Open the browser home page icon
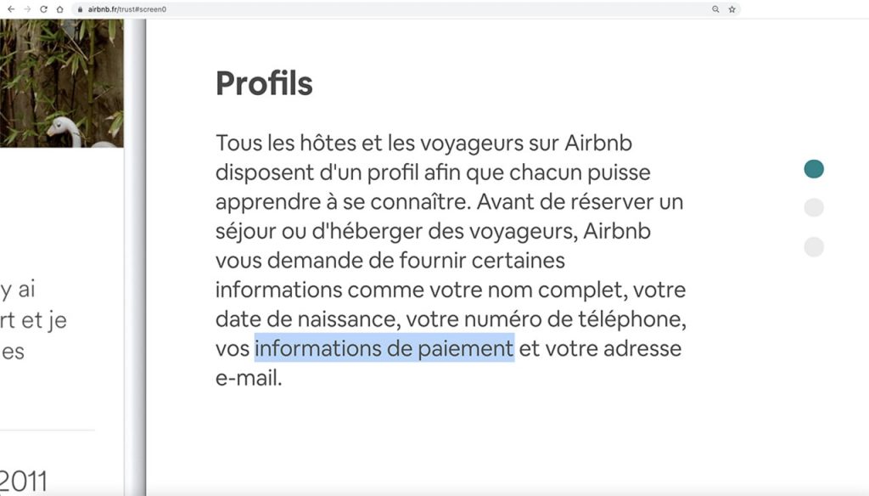This screenshot has height=496, width=869. pyautogui.click(x=60, y=9)
